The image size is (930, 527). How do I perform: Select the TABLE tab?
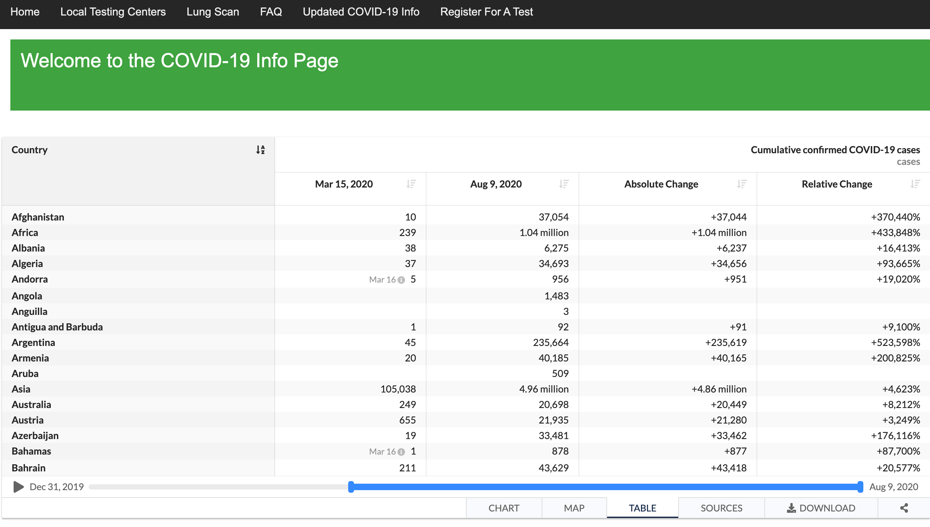[x=642, y=508]
